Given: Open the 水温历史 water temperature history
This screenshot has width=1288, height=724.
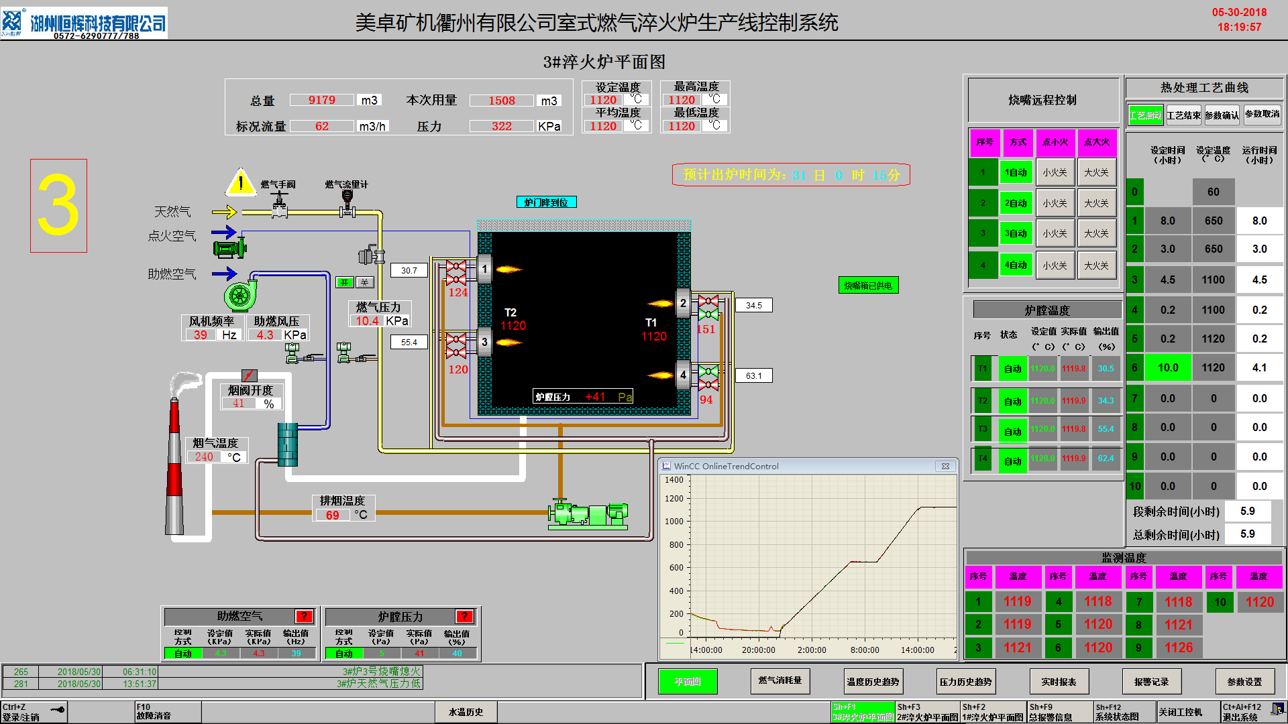Looking at the screenshot, I should coord(466,712).
